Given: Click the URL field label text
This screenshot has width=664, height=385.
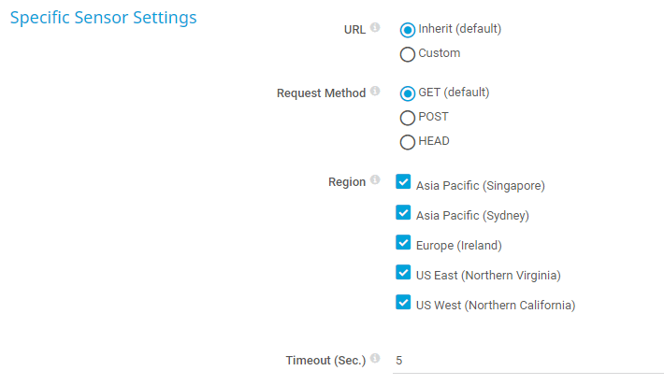Looking at the screenshot, I should click(x=354, y=29).
